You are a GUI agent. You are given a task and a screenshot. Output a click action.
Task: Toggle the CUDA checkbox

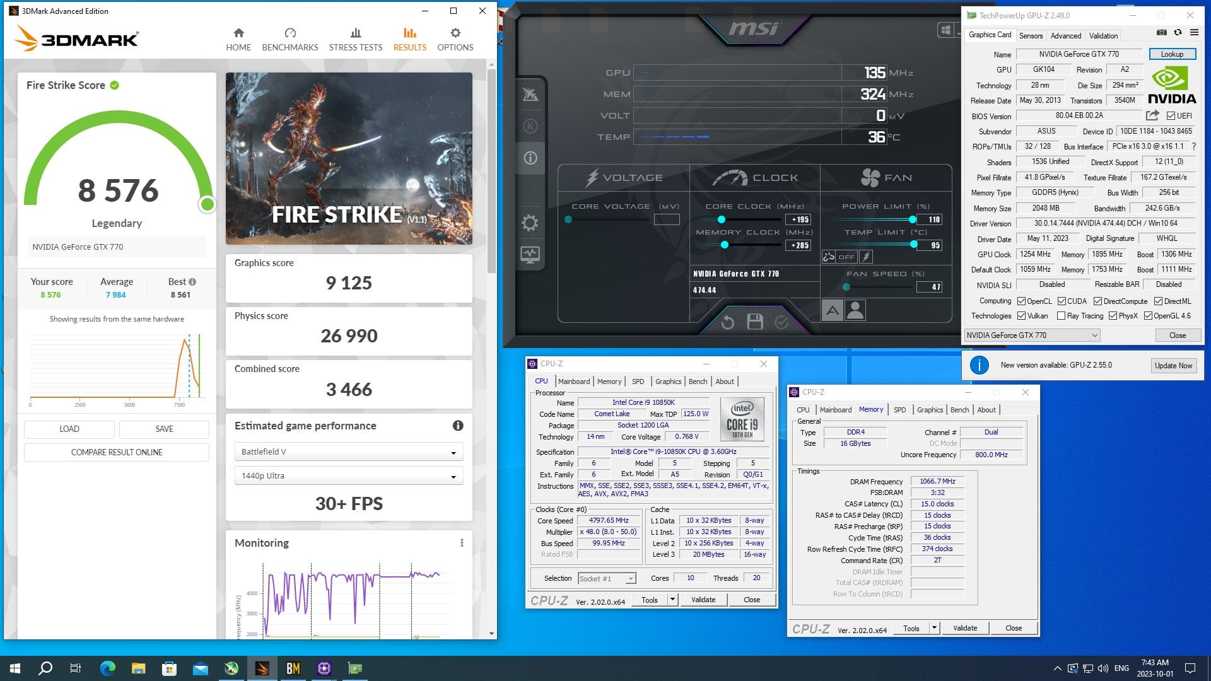pyautogui.click(x=1062, y=301)
